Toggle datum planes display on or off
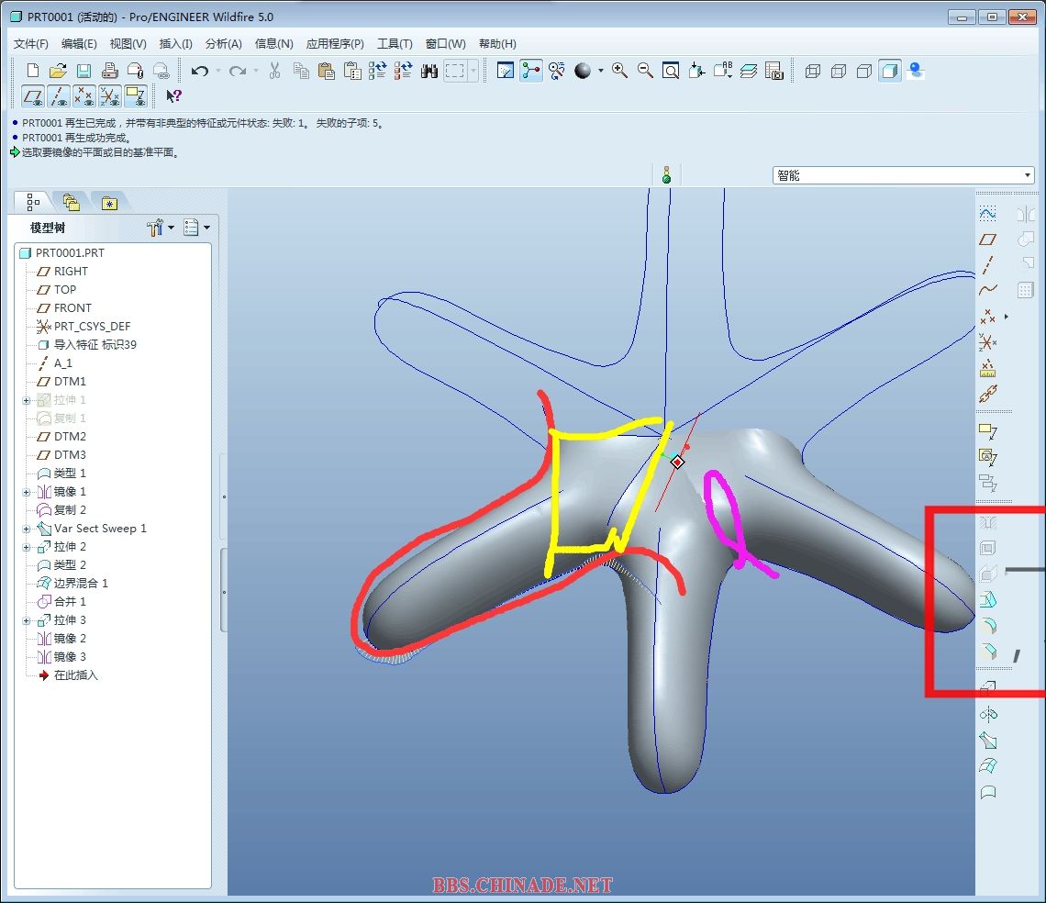This screenshot has height=903, width=1046. point(33,96)
